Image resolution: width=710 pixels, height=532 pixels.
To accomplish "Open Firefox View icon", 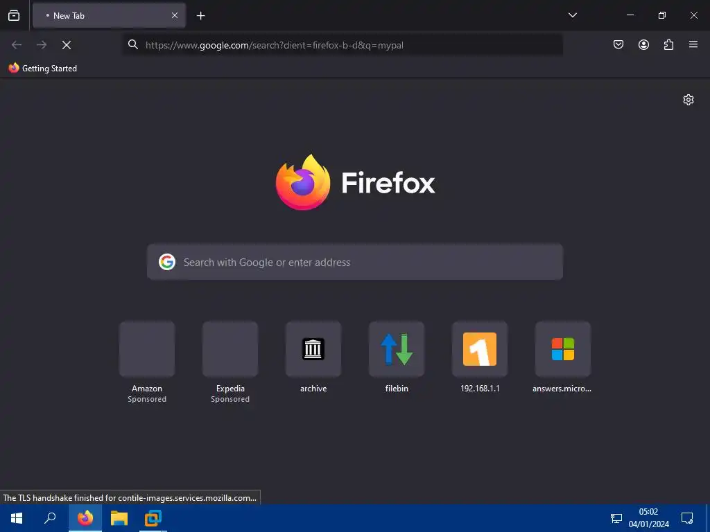I will click(x=14, y=15).
